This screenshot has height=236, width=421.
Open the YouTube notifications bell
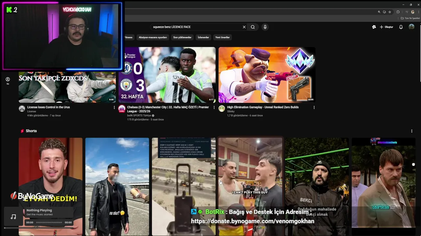(401, 27)
